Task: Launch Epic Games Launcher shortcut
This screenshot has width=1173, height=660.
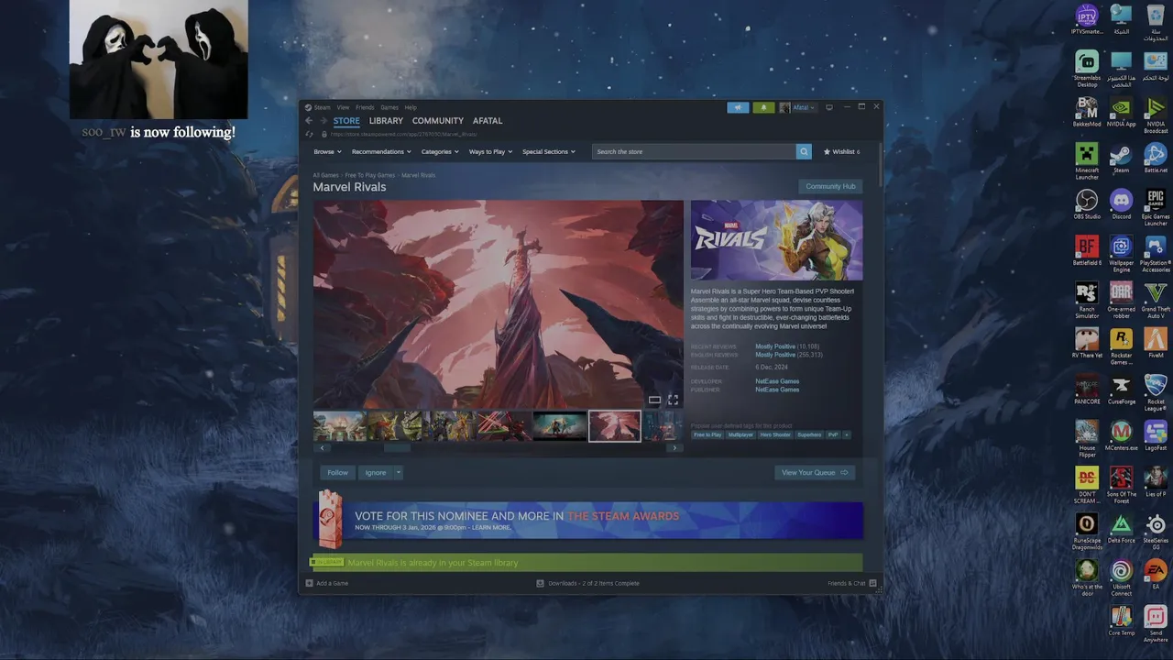Action: point(1156,206)
